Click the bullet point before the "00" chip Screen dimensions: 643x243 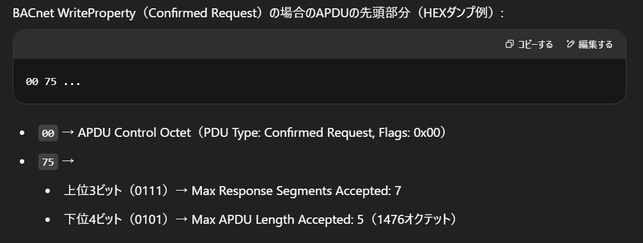(x=22, y=133)
